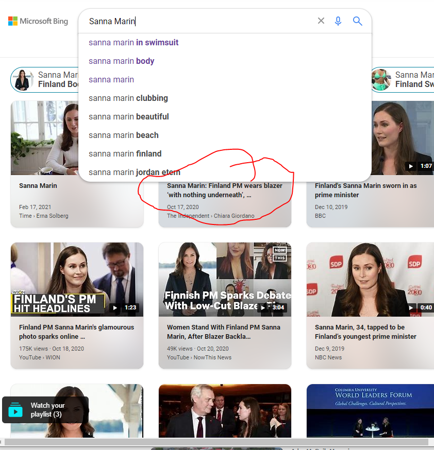Select suggestion "sanna marin beautiful"
The height and width of the screenshot is (450, 434).
129,117
